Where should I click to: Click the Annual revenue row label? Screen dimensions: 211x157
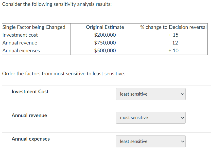[x=29, y=115]
